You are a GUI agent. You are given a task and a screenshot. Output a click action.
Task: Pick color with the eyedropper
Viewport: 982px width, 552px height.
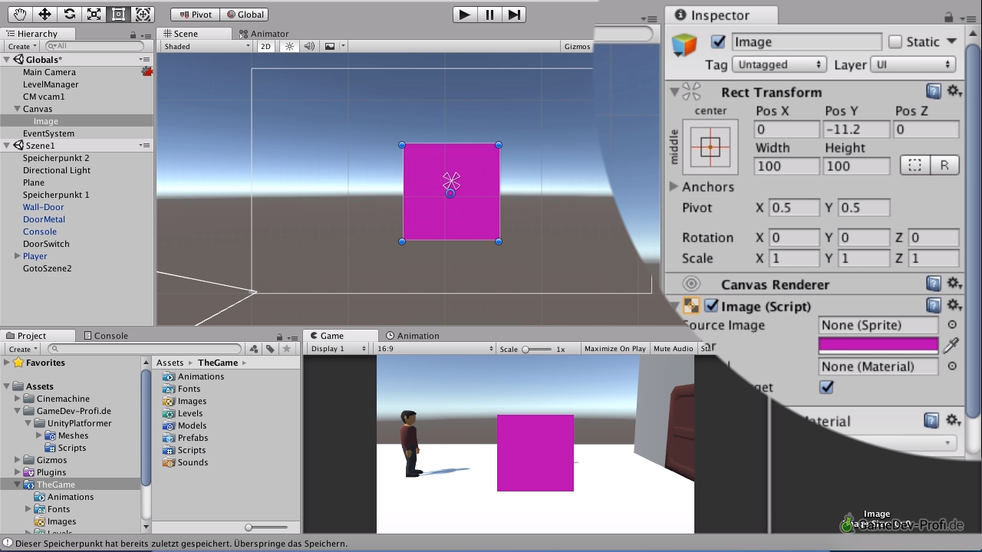click(x=951, y=346)
